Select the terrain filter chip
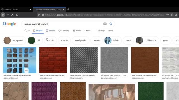The image size is (179, 100). (96, 40)
